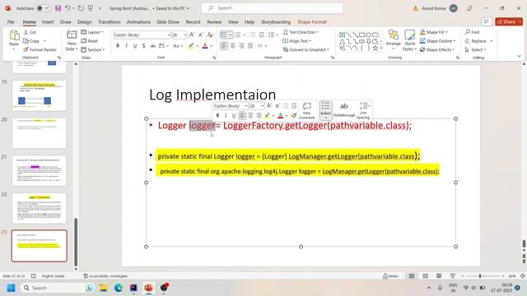Image resolution: width=527 pixels, height=296 pixels.
Task: Toggle Bold in the ribbon
Action: (x=118, y=46)
